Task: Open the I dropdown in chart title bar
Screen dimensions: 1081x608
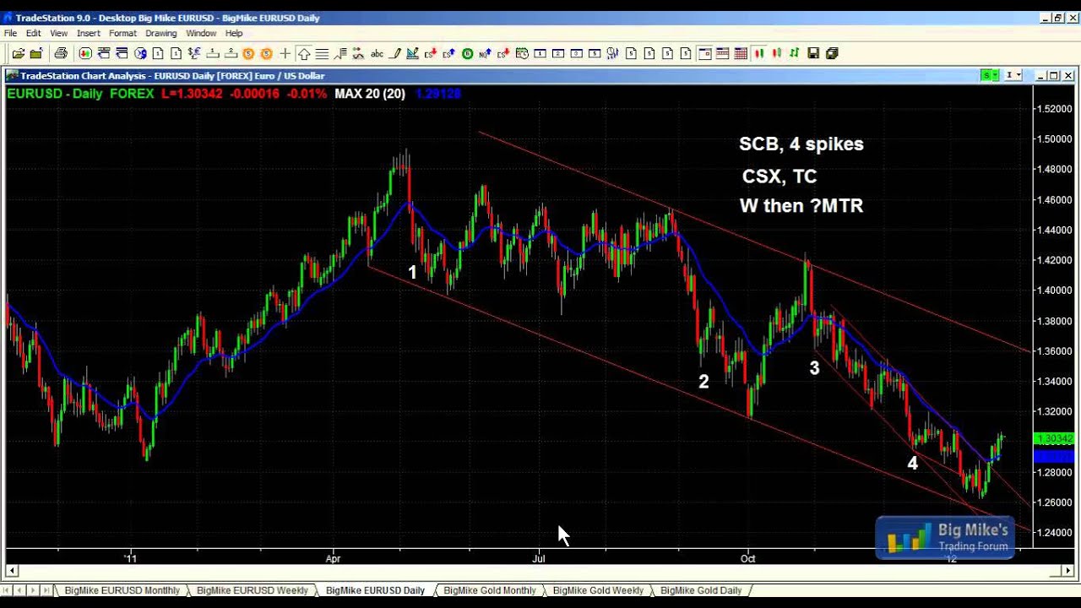Action: [x=1013, y=75]
